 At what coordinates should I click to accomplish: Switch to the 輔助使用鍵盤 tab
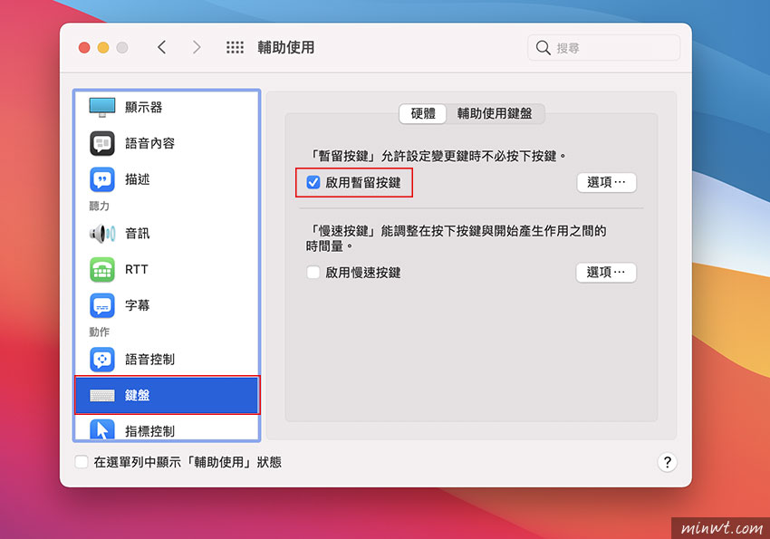tap(495, 113)
